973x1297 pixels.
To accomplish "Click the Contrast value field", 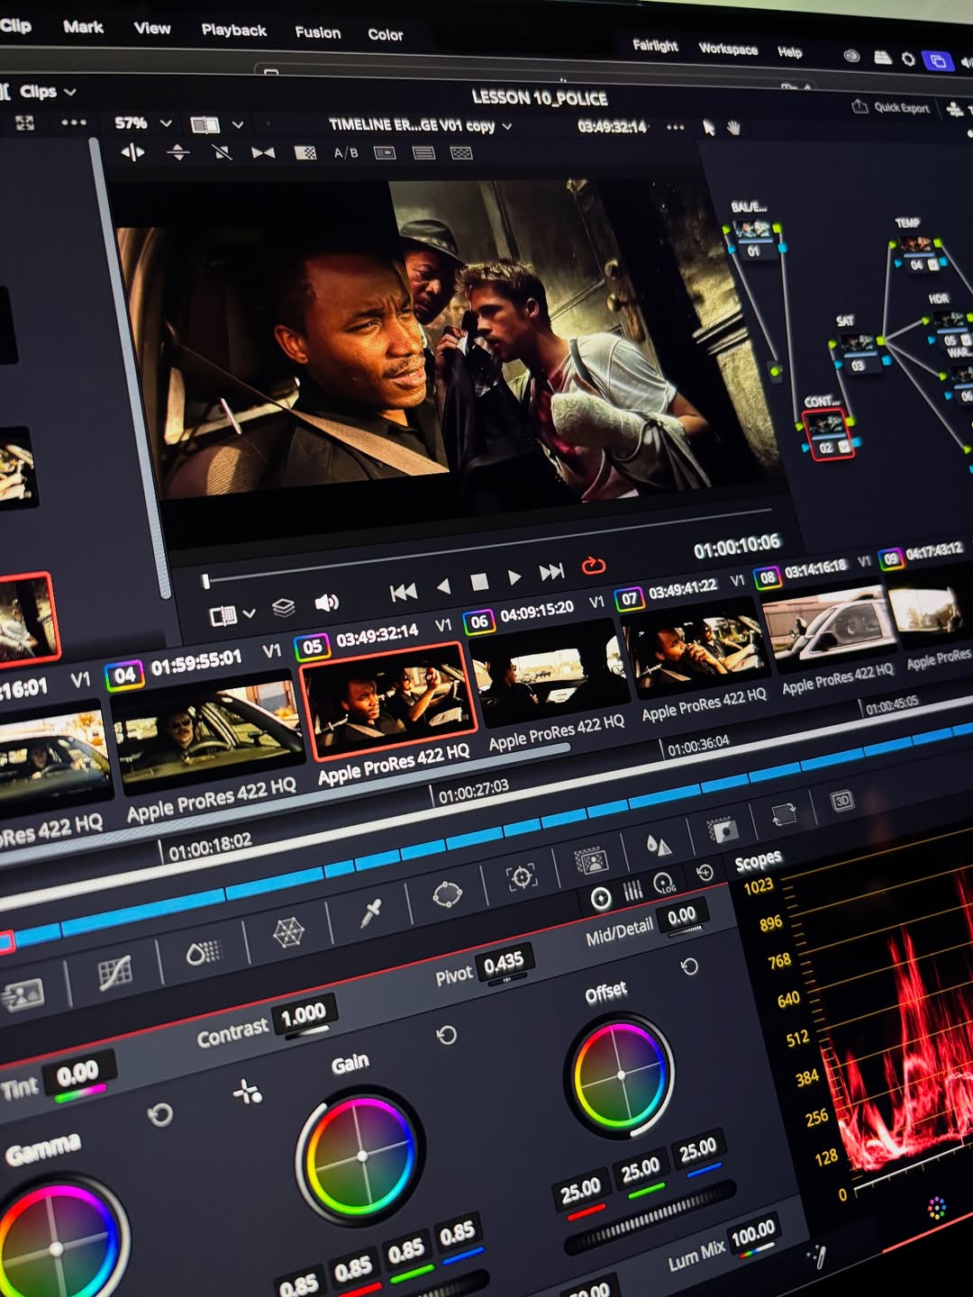I will point(304,1015).
